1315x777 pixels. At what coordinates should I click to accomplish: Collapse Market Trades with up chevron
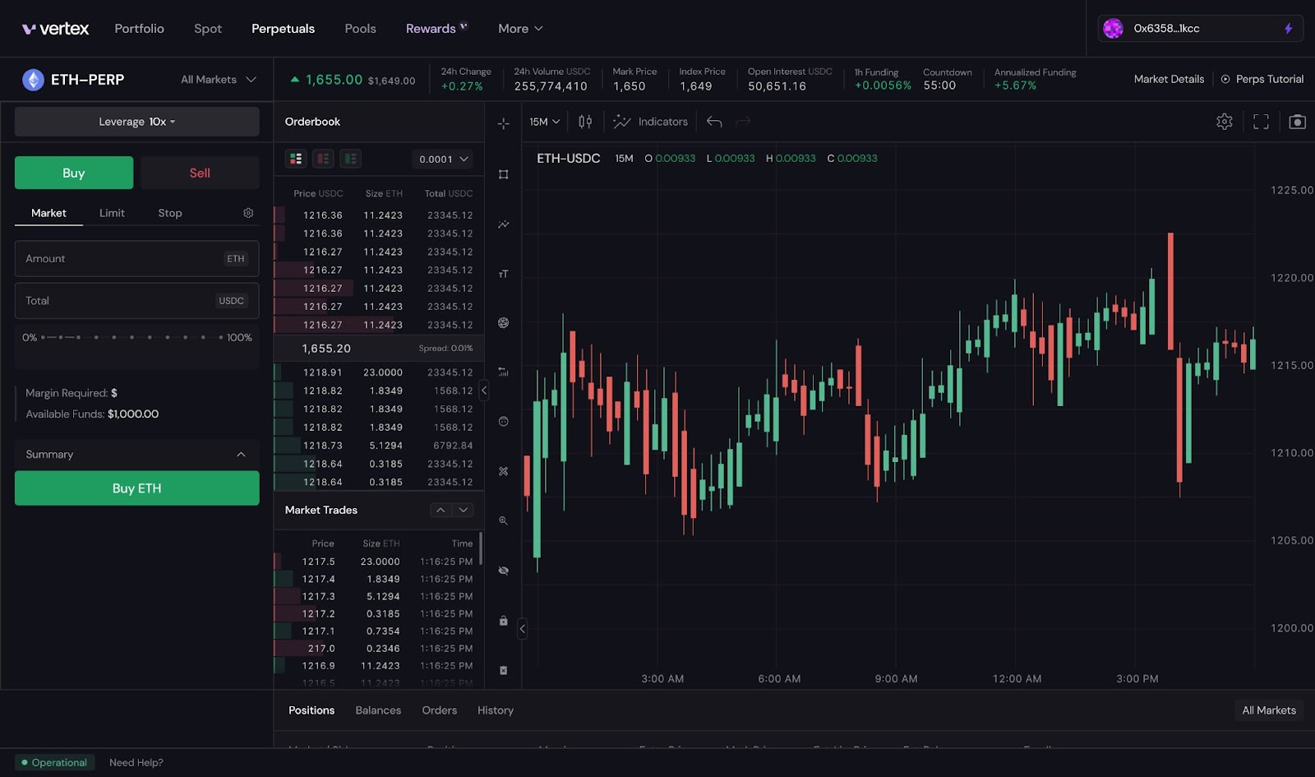click(441, 510)
